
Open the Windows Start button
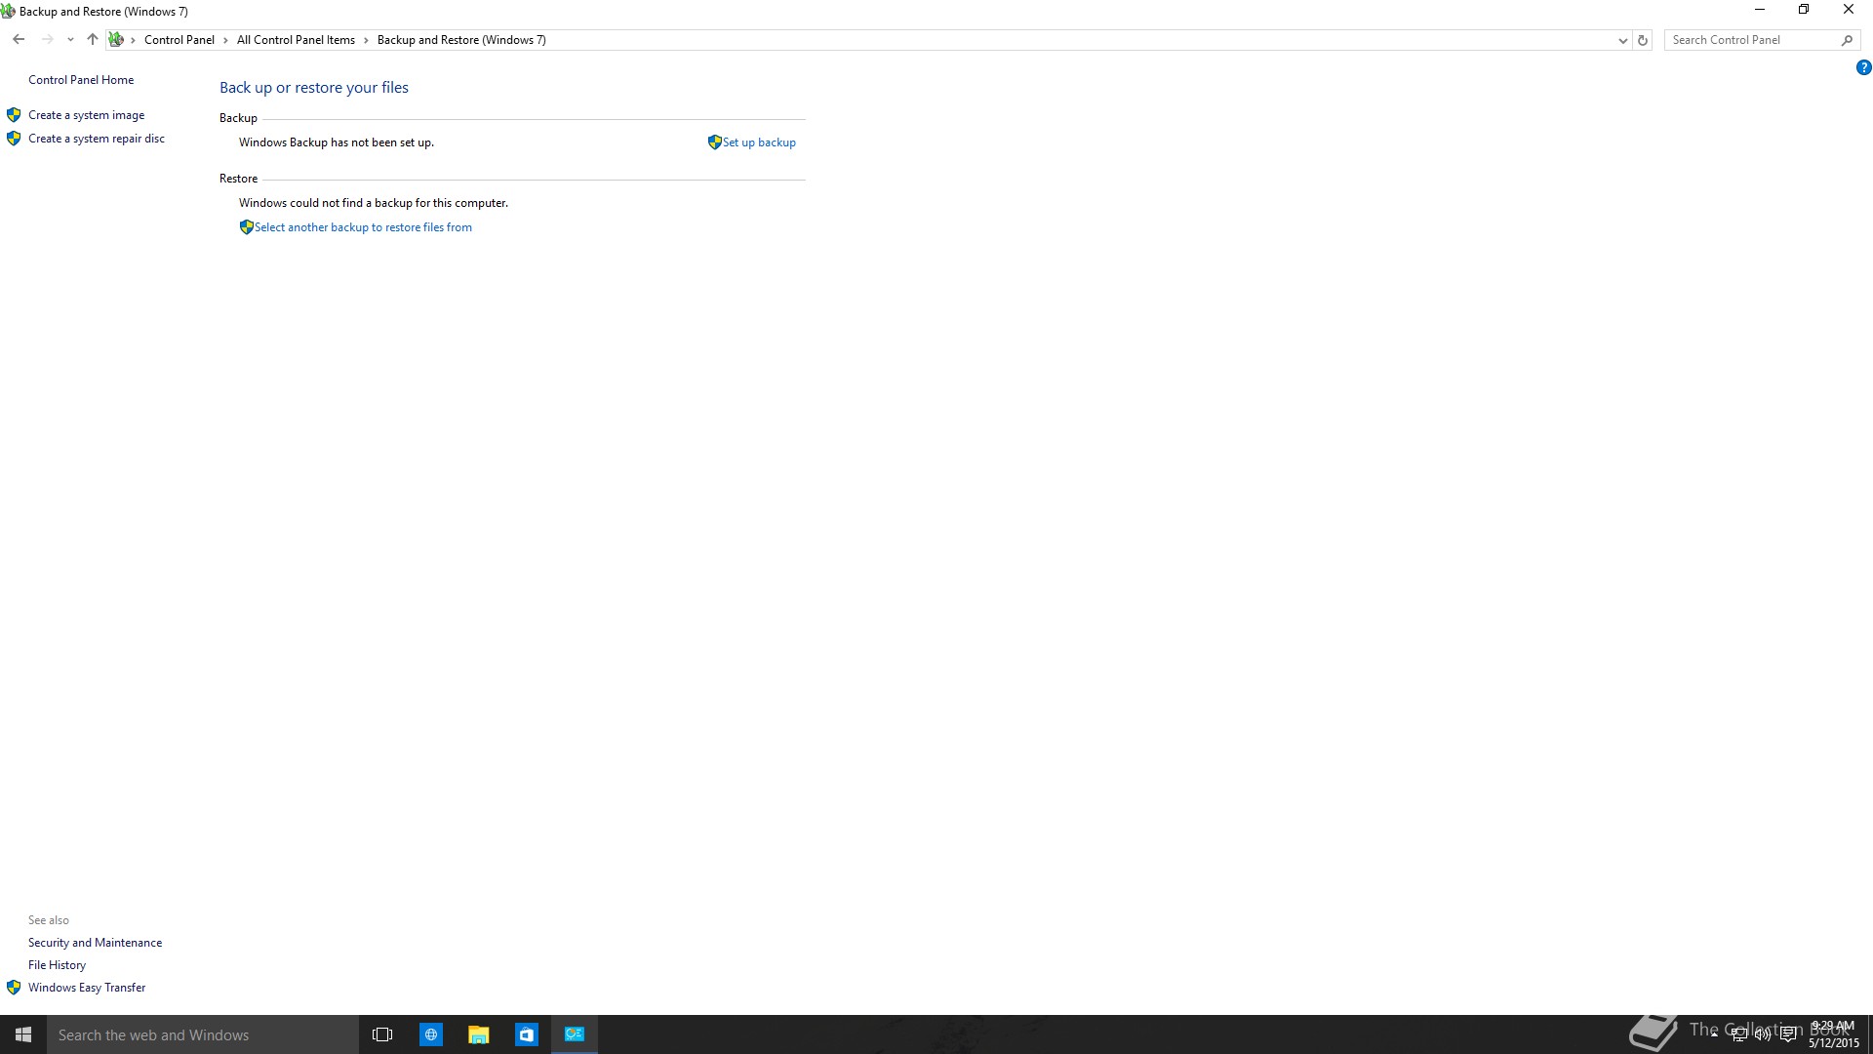23,1034
